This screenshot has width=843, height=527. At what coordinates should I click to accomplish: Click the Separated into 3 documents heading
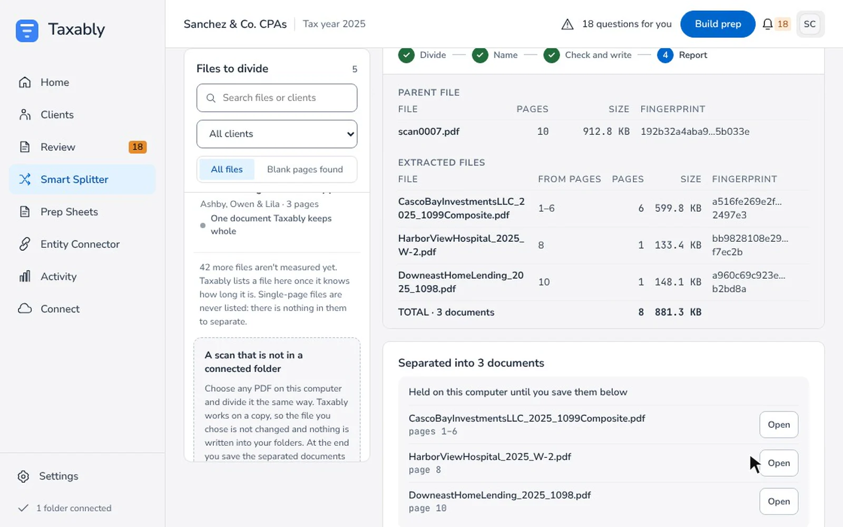(471, 363)
